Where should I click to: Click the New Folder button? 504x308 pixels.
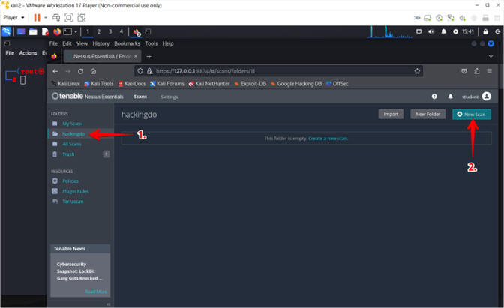pyautogui.click(x=427, y=115)
